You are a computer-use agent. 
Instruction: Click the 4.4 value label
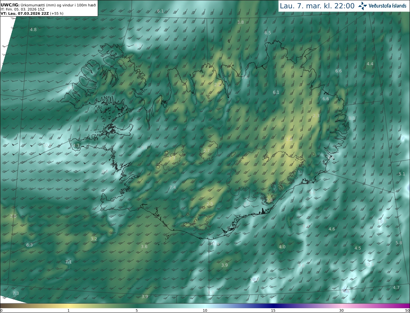coord(370,64)
